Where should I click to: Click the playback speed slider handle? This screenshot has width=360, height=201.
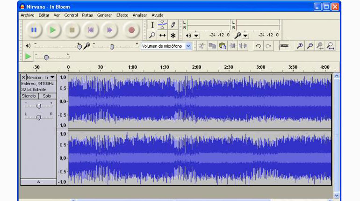(x=46, y=57)
